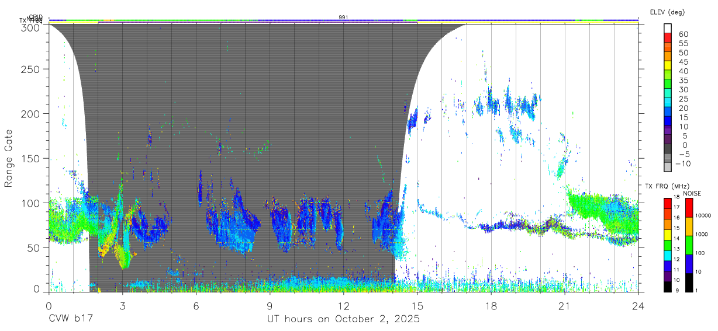718x331 pixels.
Task: Click the cyan 12–13 TX FRQ legend band
Action: pyautogui.click(x=668, y=255)
